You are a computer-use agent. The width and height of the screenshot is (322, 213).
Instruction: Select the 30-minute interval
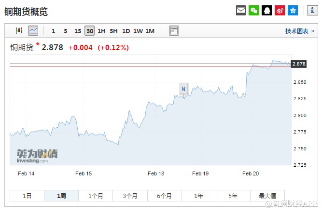coord(89,31)
